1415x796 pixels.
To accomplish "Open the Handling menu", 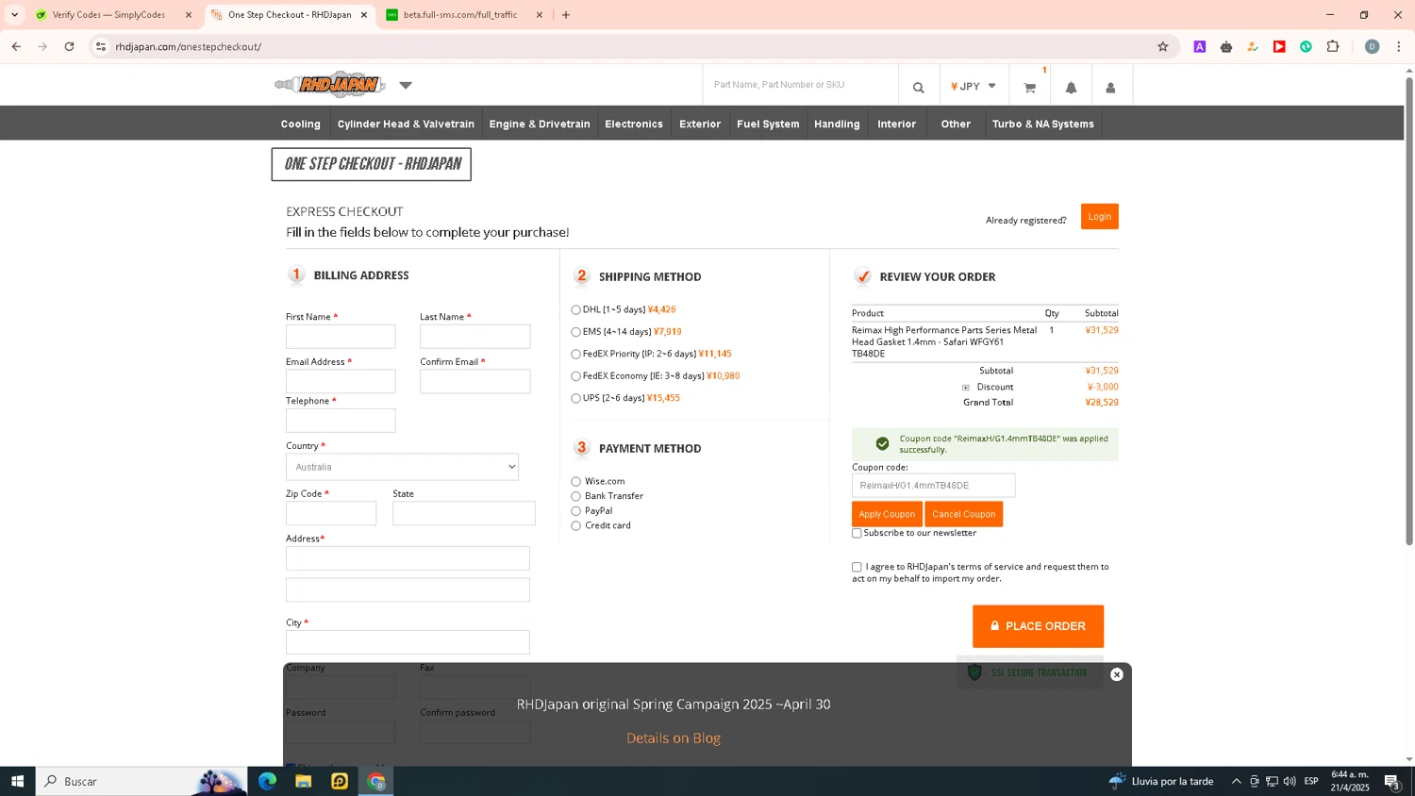I will [837, 124].
